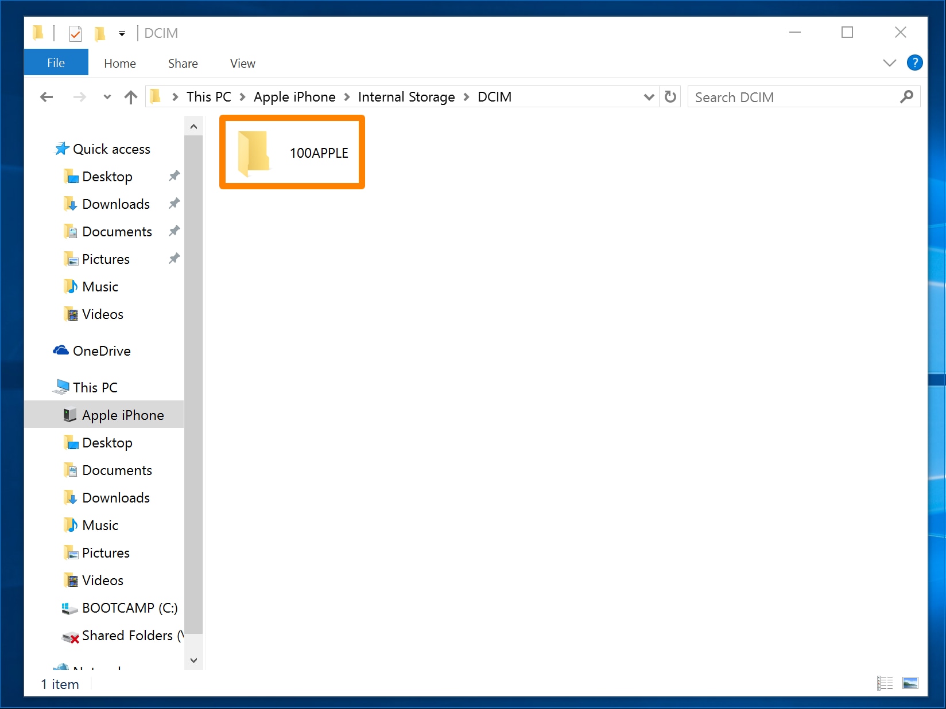Viewport: 946px width, 709px height.
Task: Unpin Desktop from Quick access
Action: point(173,176)
